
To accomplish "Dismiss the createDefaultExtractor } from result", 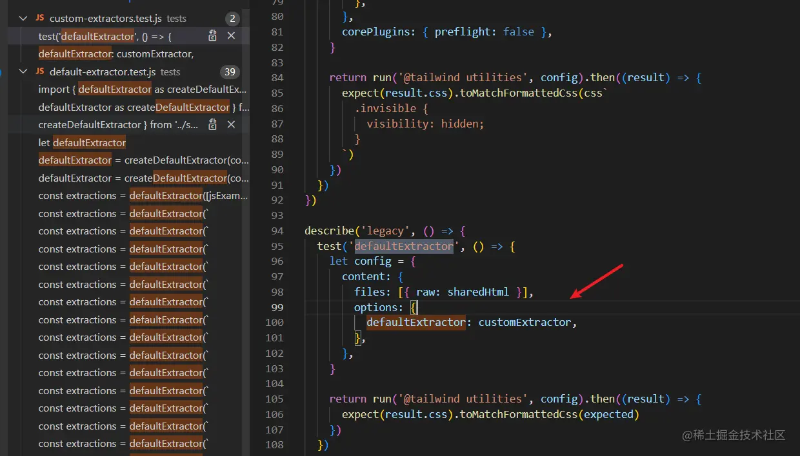I will pos(231,125).
